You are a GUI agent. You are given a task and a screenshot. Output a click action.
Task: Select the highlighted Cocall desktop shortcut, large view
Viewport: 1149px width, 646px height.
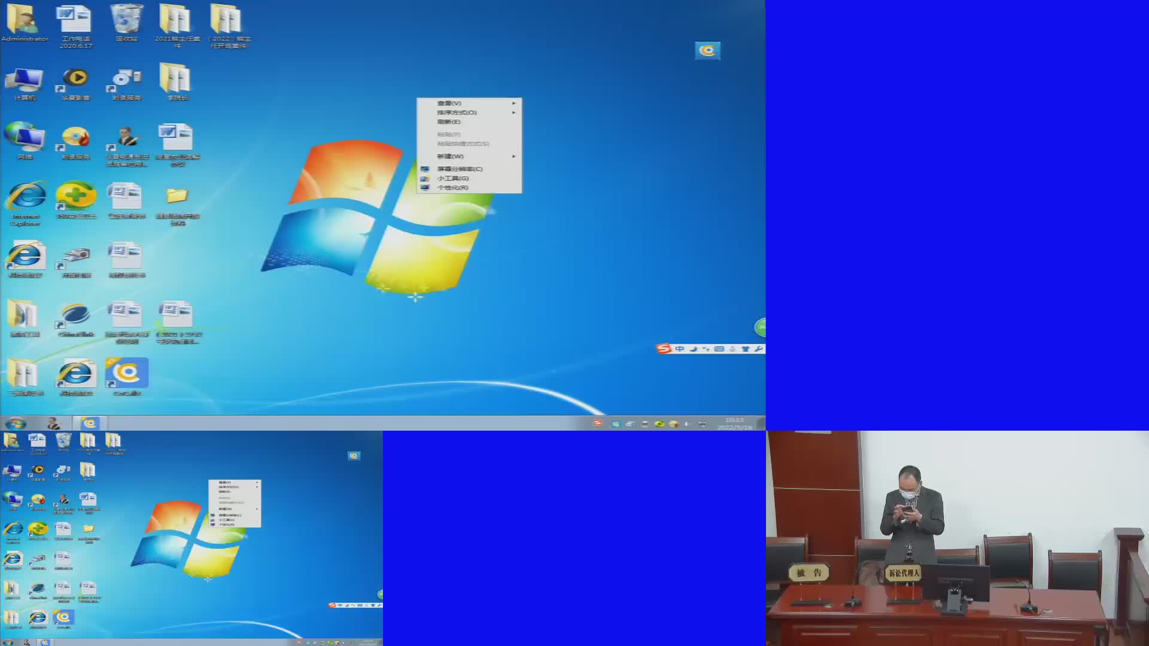(x=127, y=377)
